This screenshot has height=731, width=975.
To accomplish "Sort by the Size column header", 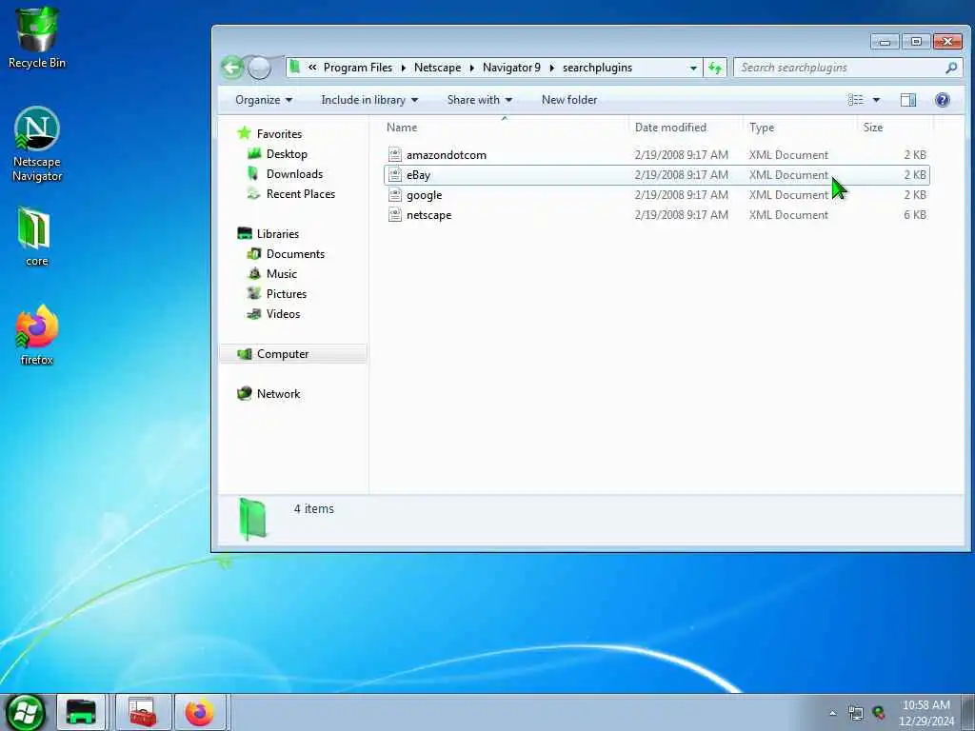I will [894, 127].
